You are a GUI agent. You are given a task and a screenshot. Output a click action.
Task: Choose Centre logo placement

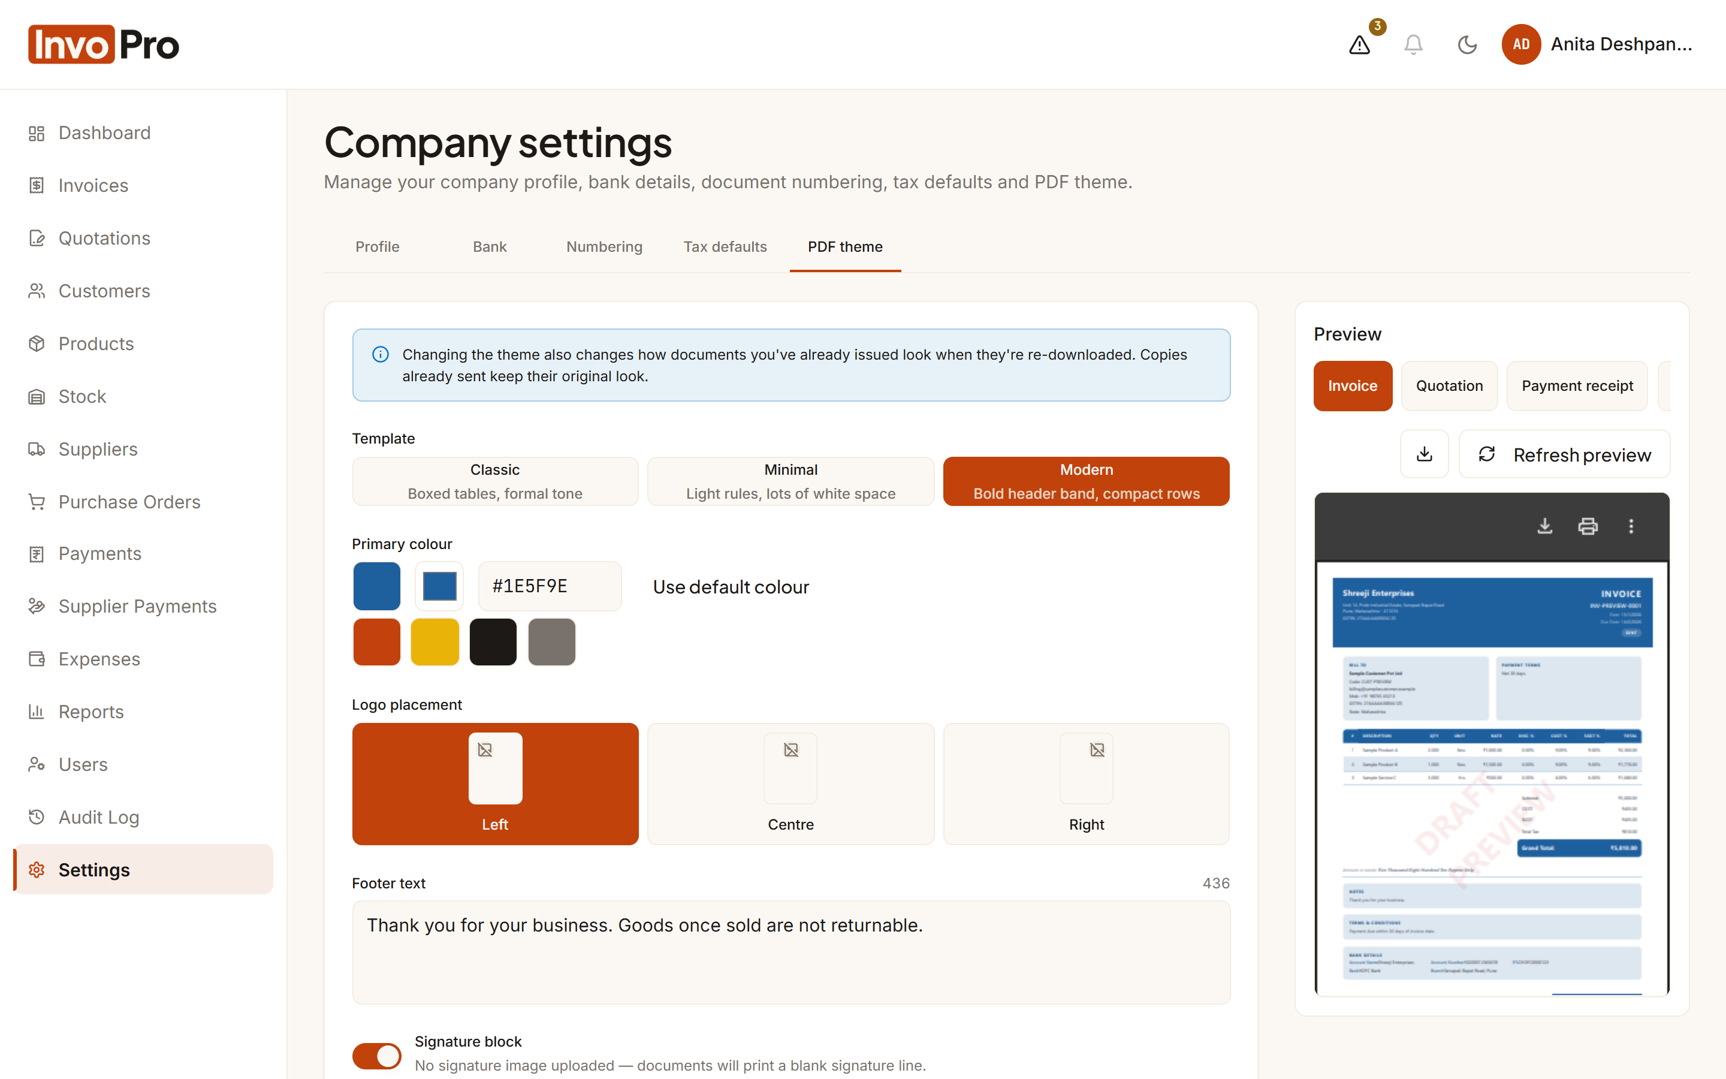coord(791,784)
